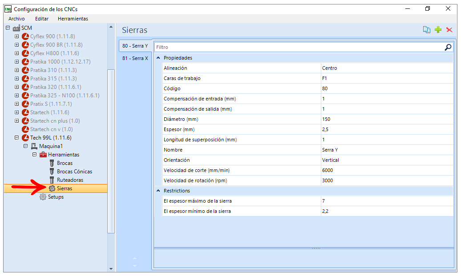Select the 80 - Serra Y tab
This screenshot has width=461, height=276.
135,46
